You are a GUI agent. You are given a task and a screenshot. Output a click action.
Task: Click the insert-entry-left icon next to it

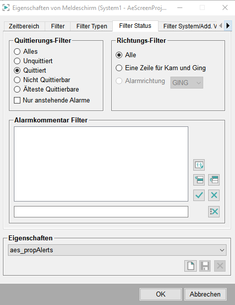pos(214,180)
